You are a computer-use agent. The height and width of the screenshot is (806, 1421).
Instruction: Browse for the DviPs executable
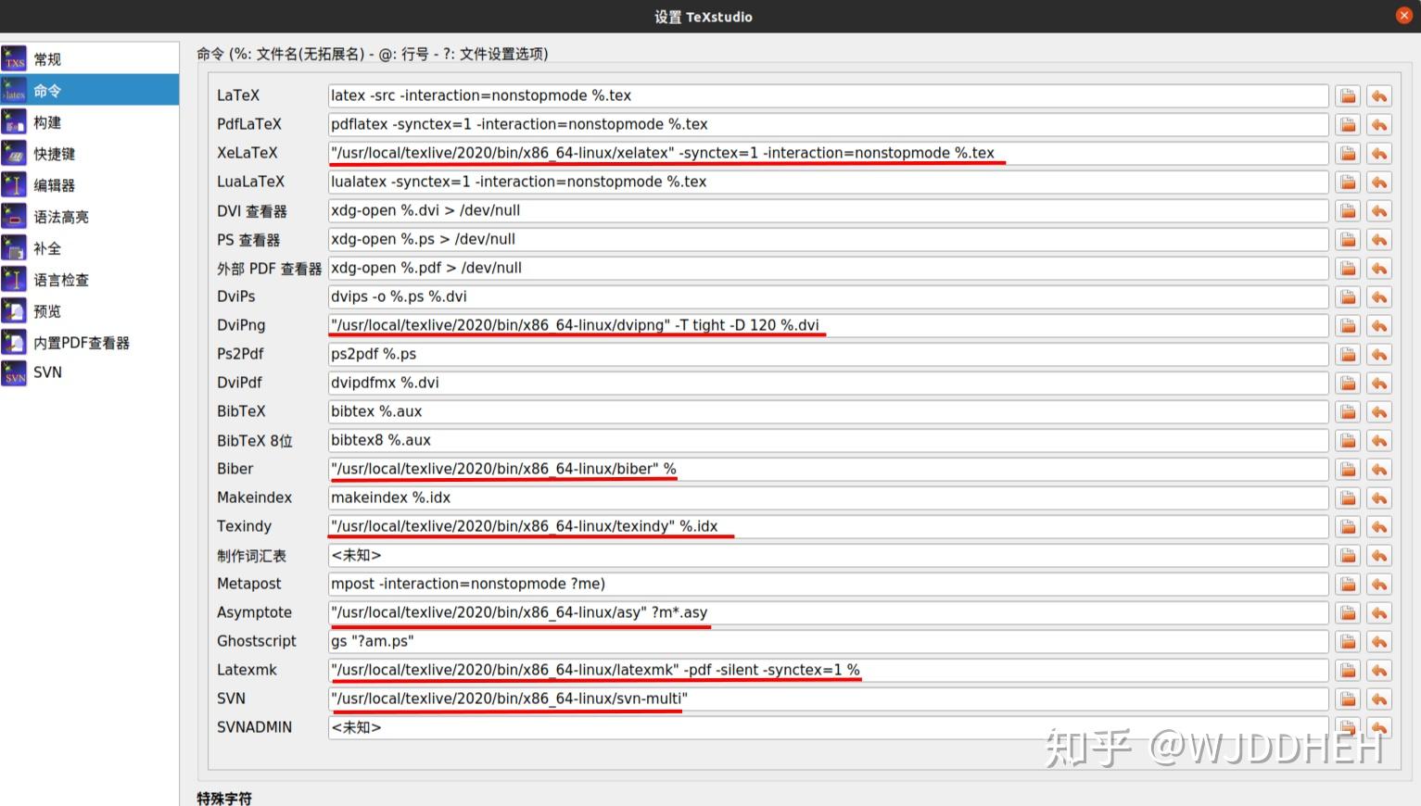[x=1348, y=297]
